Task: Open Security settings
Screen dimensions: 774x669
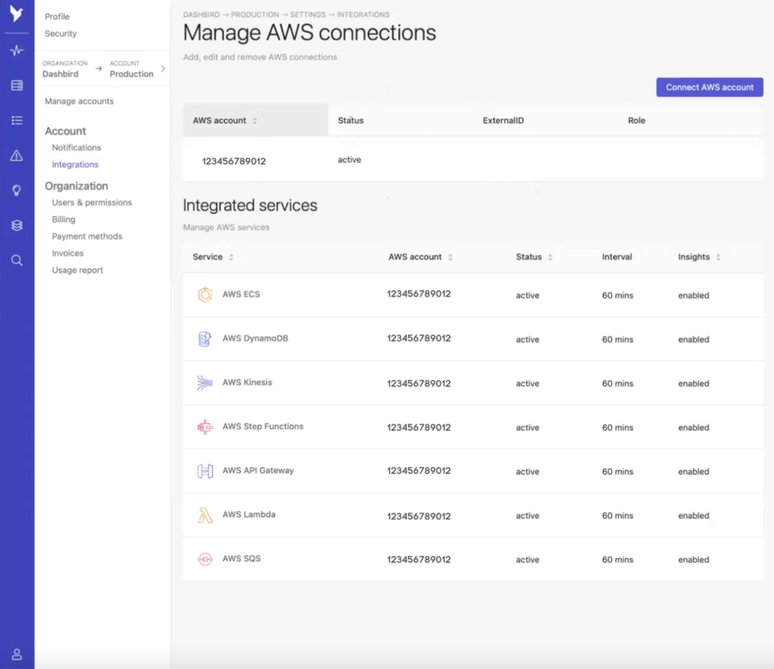Action: (x=60, y=33)
